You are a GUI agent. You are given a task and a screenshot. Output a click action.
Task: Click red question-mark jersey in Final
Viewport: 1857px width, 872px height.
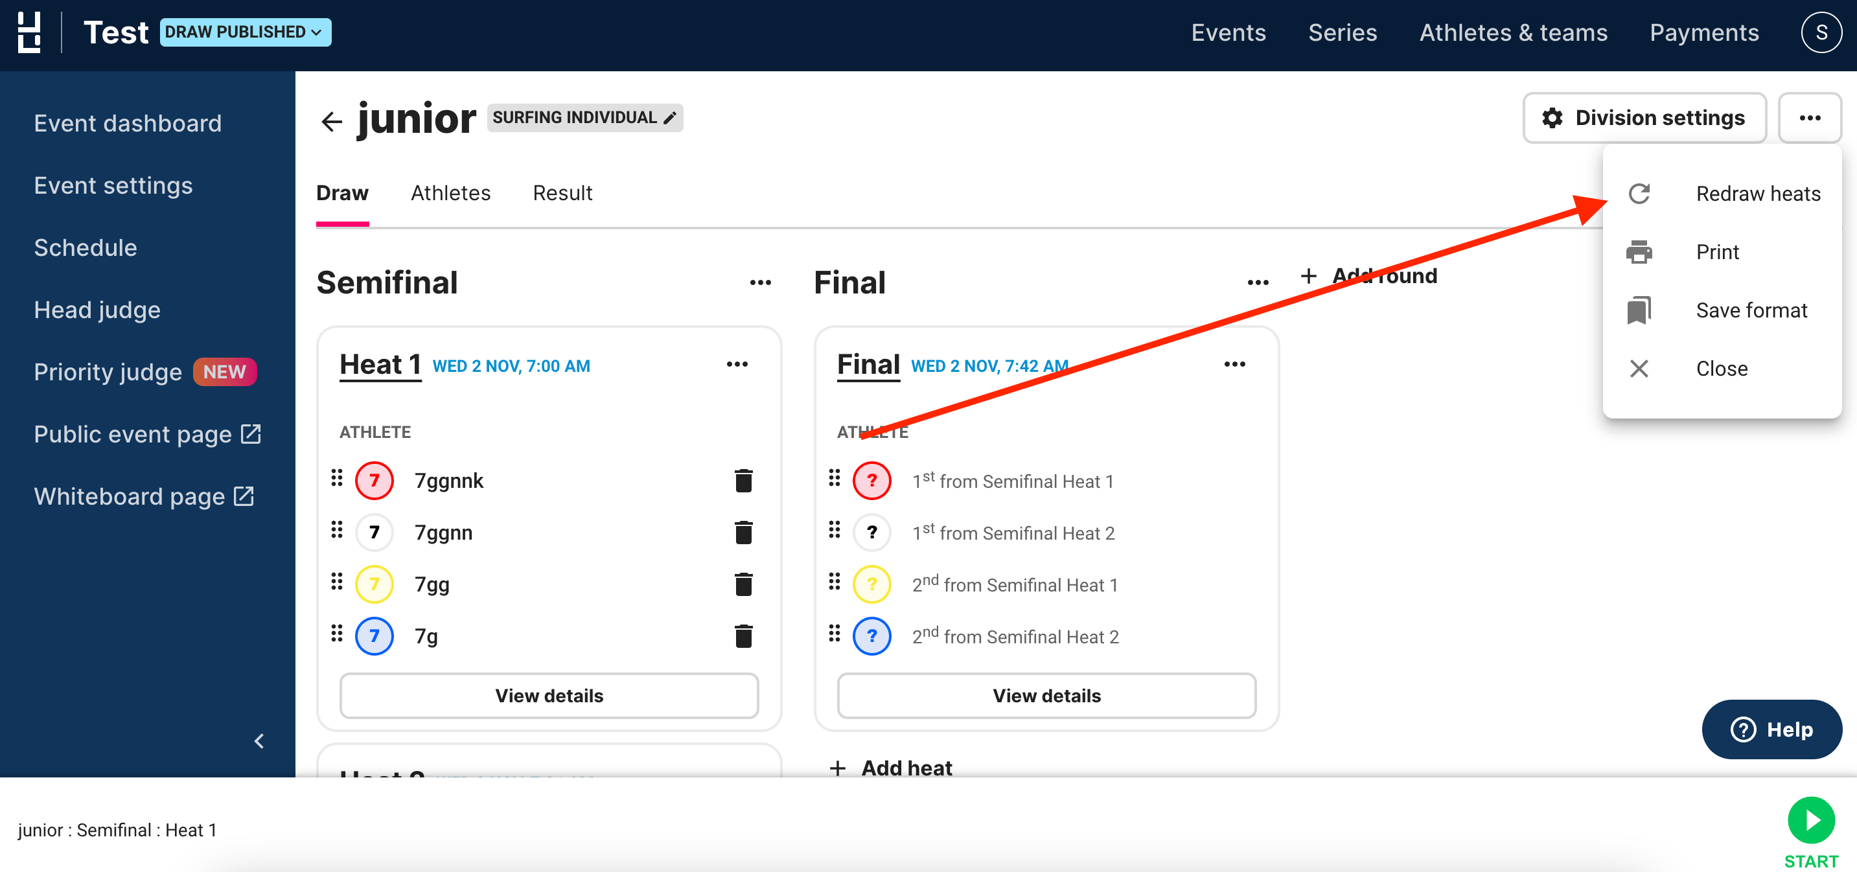point(871,481)
